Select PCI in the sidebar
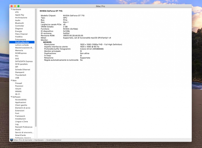This screenshot has width=202, height=148. (x=17, y=56)
